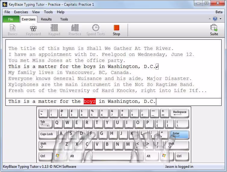The width and height of the screenshot is (227, 172).
Task: Click the on-screen Y key
Action: (109, 124)
